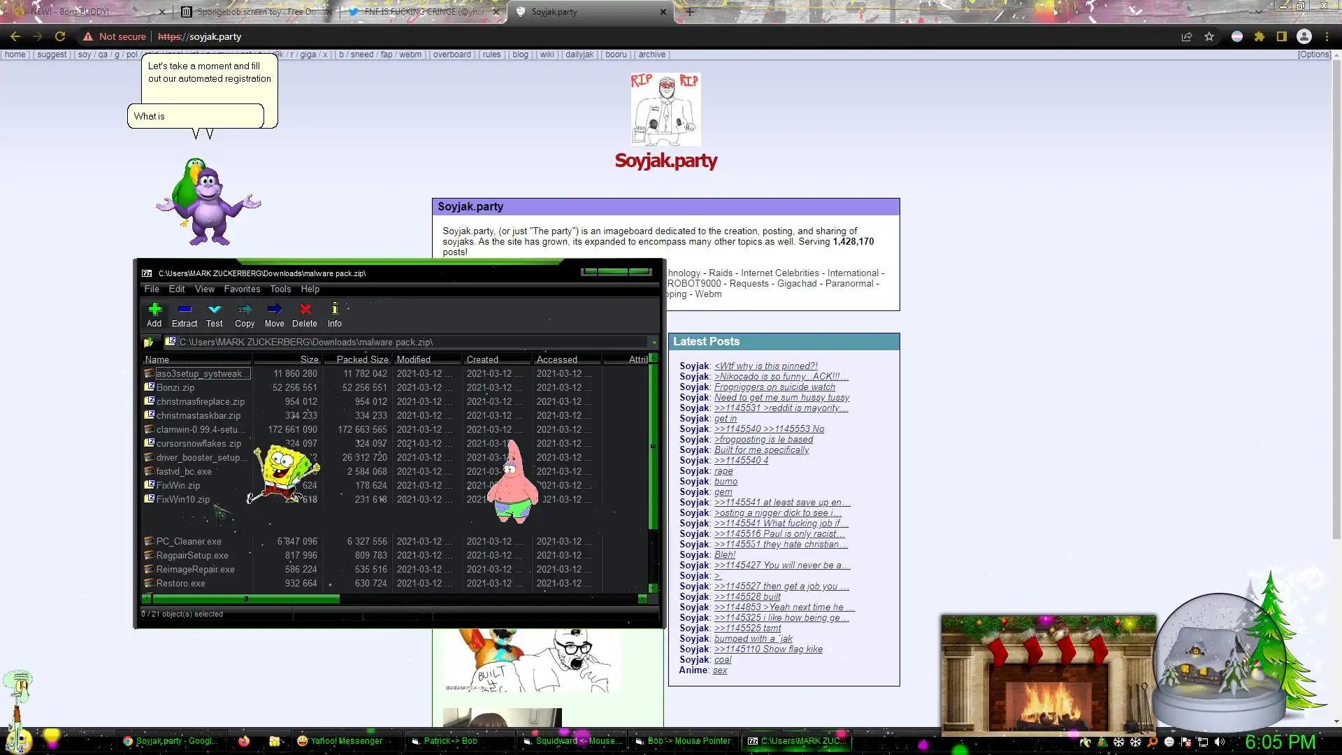Click the Extract toolbar icon
The height and width of the screenshot is (755, 1342).
(185, 314)
